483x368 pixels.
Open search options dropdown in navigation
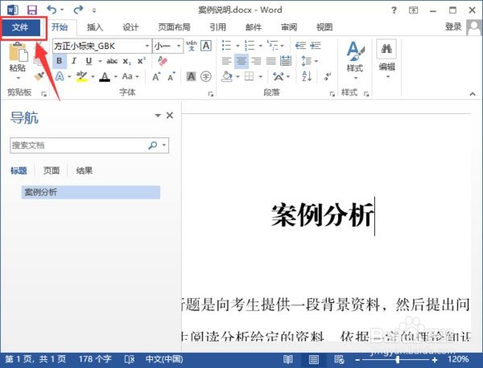pos(164,145)
